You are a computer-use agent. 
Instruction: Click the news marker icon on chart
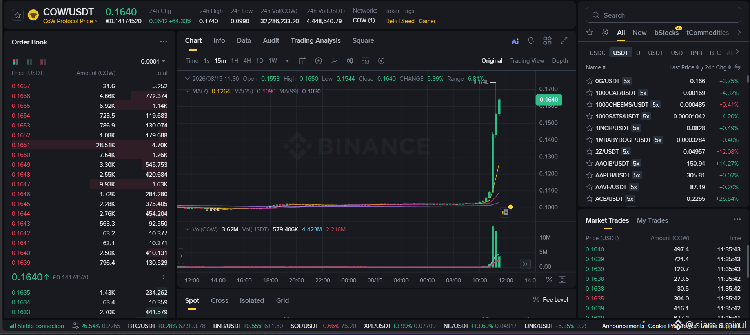(505, 212)
